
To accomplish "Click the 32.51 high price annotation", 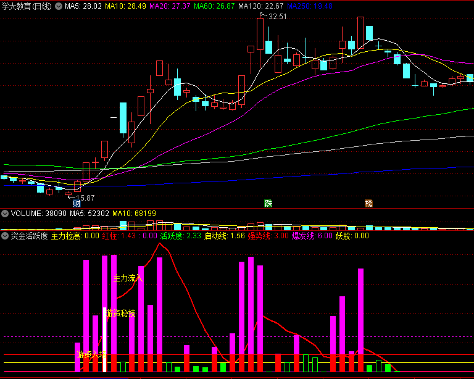I will click(x=278, y=17).
